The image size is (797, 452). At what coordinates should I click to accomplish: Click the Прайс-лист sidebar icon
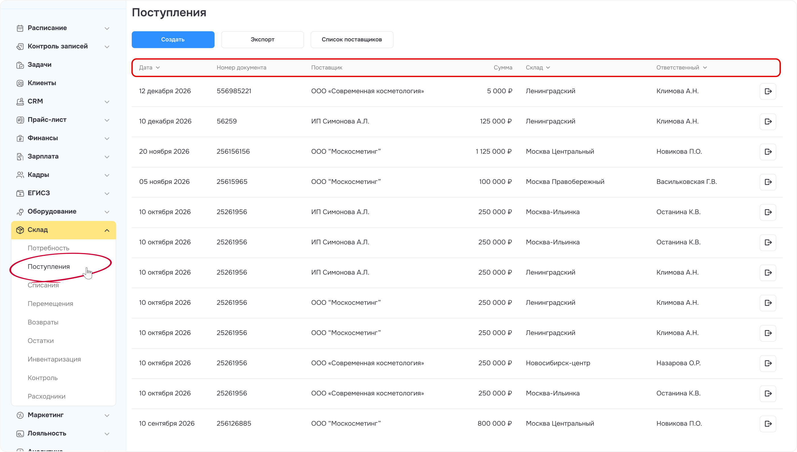pyautogui.click(x=20, y=120)
